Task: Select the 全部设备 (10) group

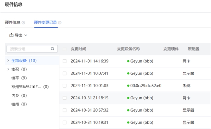Action: click(x=24, y=61)
